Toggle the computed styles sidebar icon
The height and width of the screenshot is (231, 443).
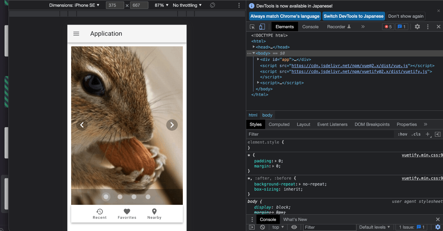pos(438,134)
